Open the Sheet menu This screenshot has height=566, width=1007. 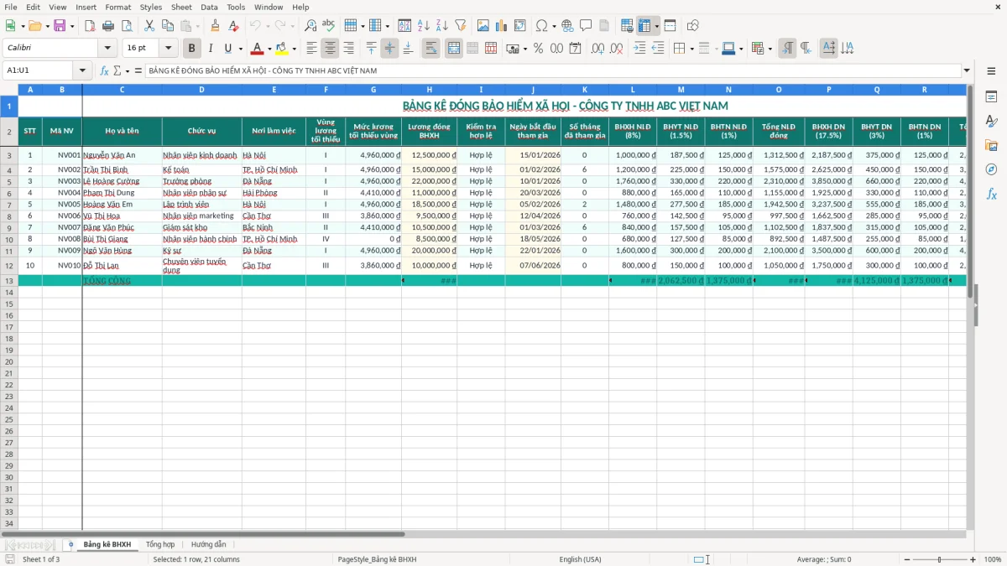pyautogui.click(x=181, y=7)
